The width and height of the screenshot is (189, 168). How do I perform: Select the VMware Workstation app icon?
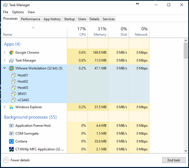pos(11,68)
